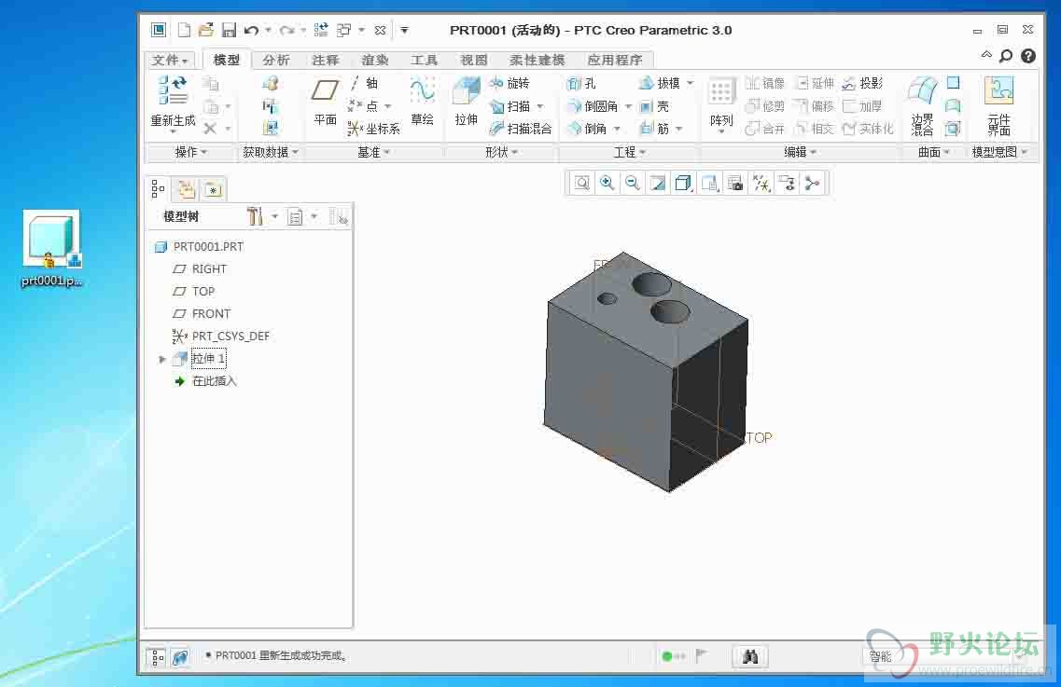
Task: Create a datum Axis (轴)
Action: [x=364, y=83]
